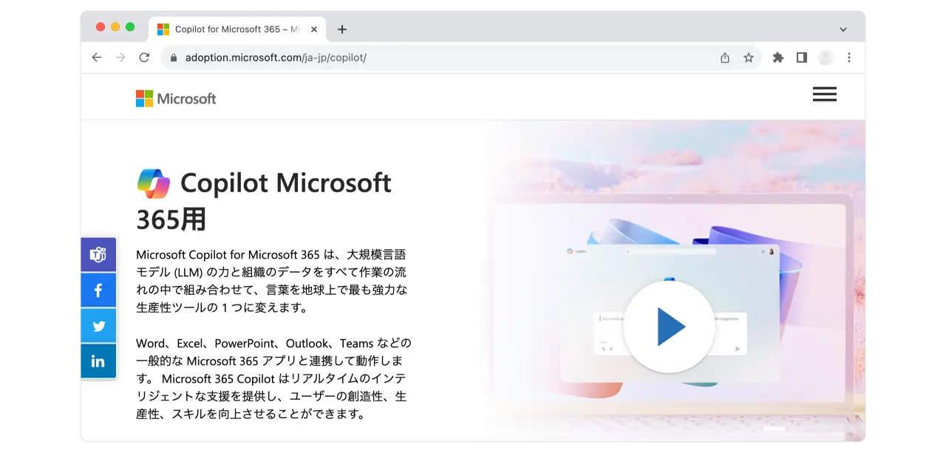Go forward to next page

click(x=120, y=58)
